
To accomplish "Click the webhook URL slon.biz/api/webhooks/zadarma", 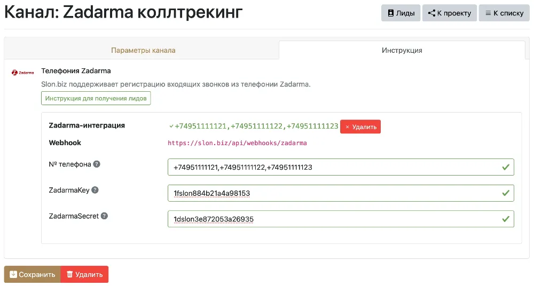I will [237, 143].
